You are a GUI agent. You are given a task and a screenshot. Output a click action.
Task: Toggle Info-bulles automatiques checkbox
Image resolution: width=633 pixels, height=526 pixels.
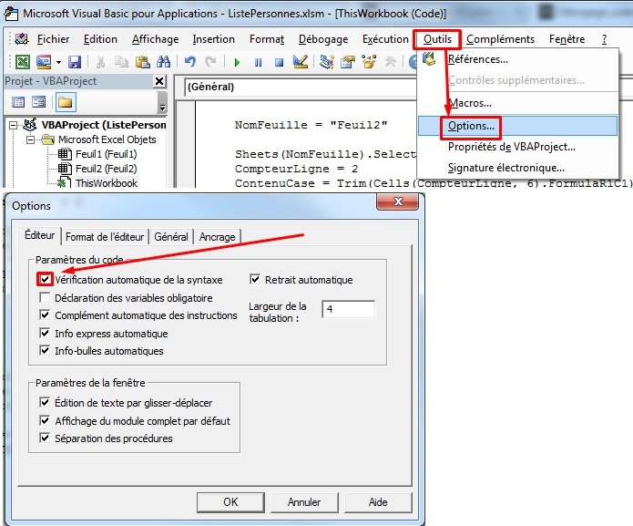(45, 350)
